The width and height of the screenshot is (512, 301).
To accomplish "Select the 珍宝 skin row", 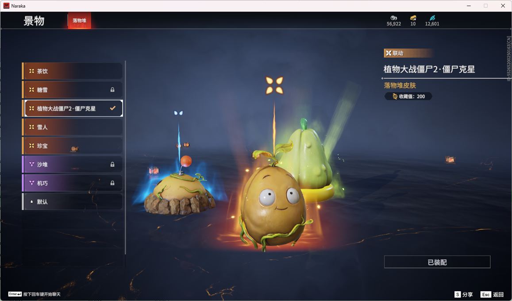I will click(72, 146).
